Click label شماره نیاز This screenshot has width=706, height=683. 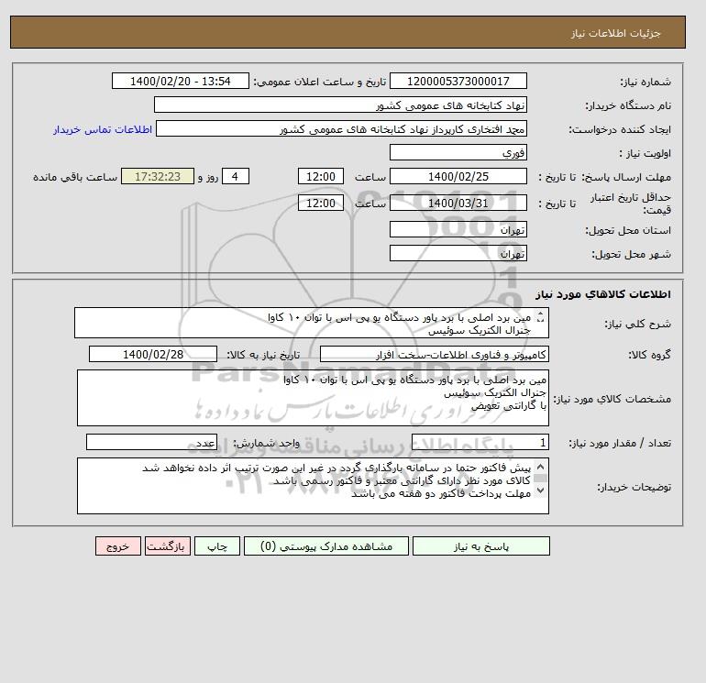click(x=645, y=82)
